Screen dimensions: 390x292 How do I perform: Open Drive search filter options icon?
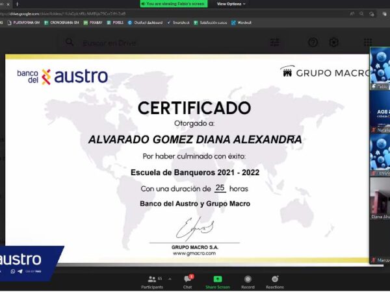point(275,42)
